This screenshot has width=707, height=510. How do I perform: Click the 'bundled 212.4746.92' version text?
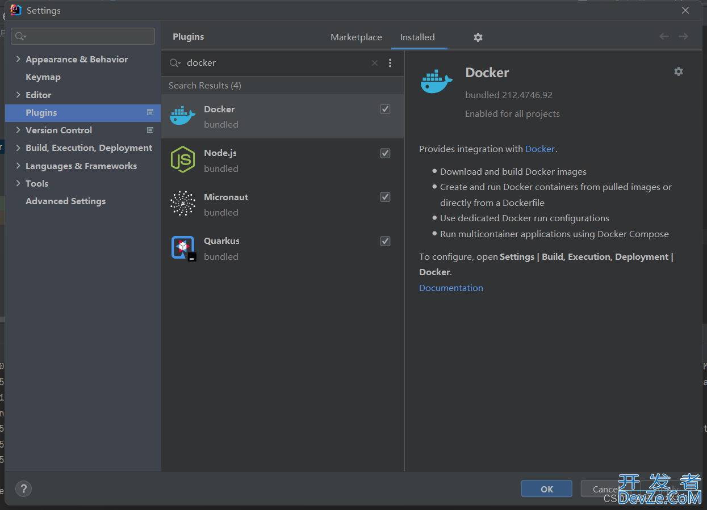[x=509, y=95]
